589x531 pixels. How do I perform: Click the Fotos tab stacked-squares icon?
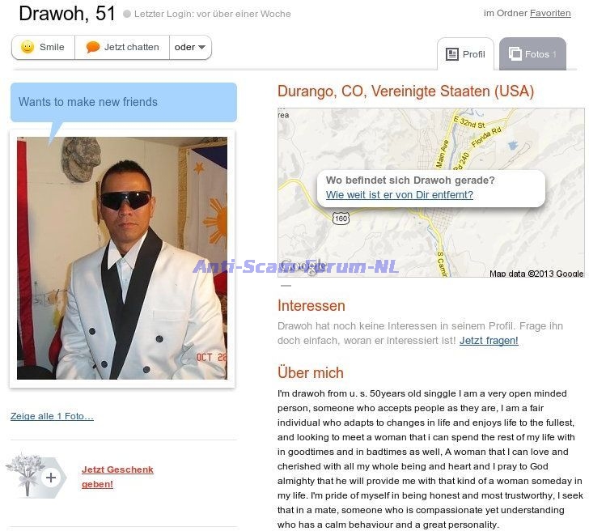point(515,53)
